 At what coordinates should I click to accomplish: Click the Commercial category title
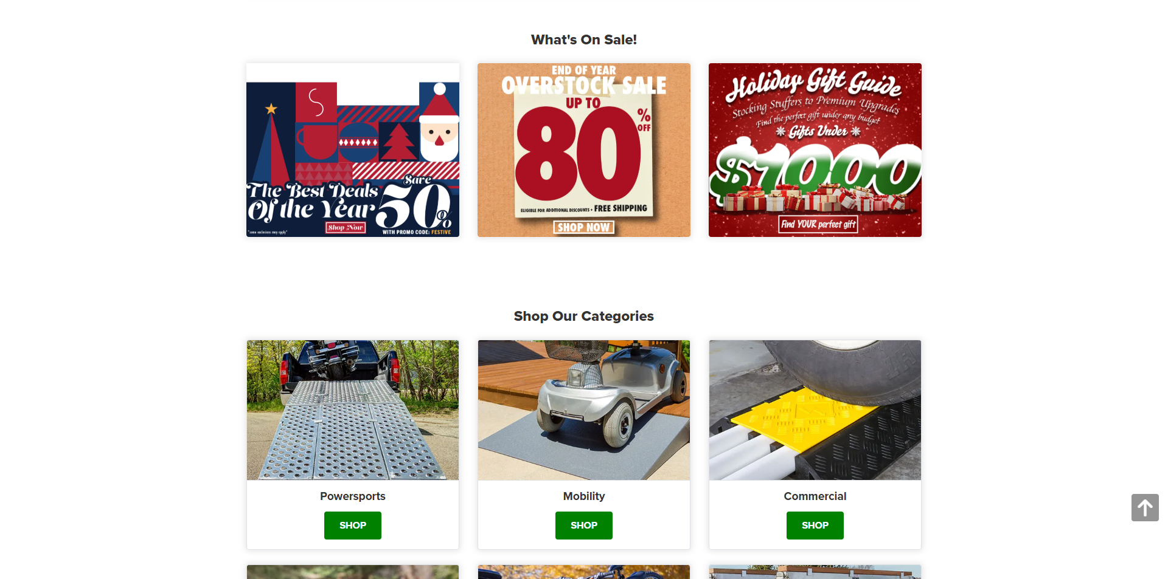[x=815, y=496]
